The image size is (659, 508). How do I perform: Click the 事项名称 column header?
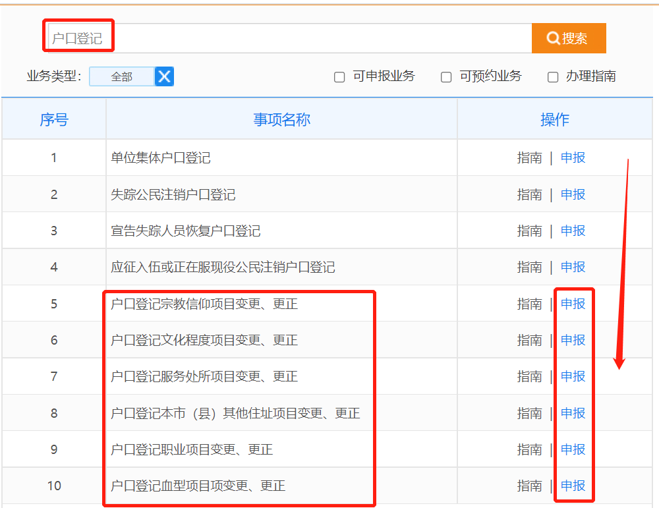point(281,119)
